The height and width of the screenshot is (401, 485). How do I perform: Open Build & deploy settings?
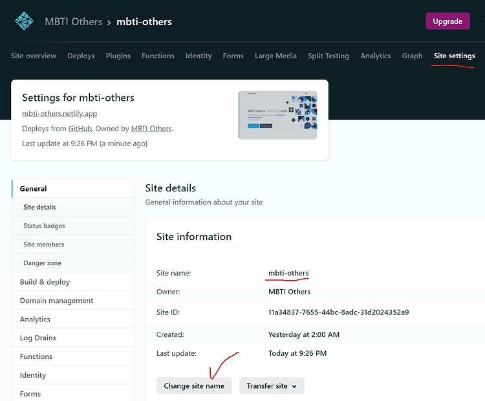point(73,282)
